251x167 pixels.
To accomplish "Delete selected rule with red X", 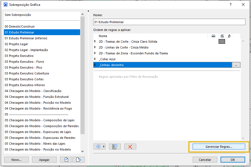I will tap(130, 147).
